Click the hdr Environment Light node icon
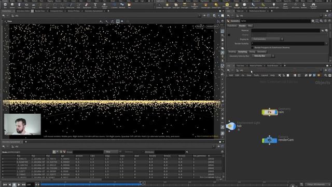The height and width of the screenshot is (187, 332). pyautogui.click(x=231, y=126)
